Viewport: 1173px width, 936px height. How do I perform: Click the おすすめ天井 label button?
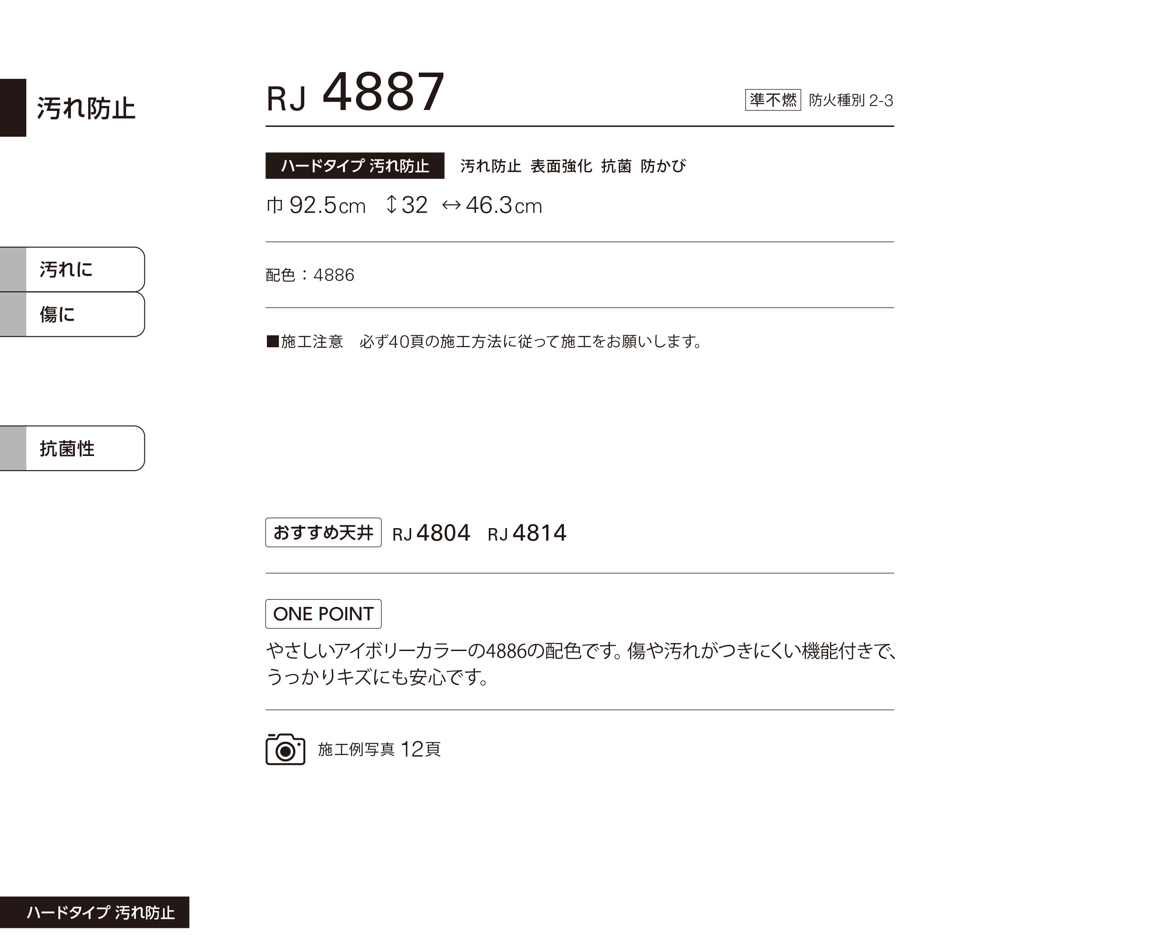pyautogui.click(x=323, y=533)
